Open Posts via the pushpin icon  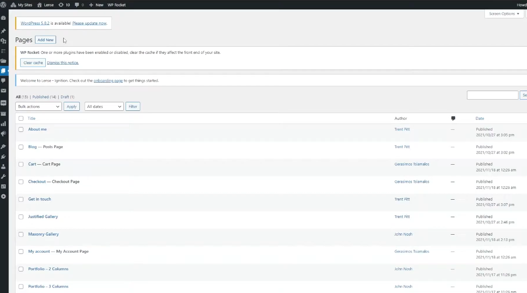click(x=4, y=31)
